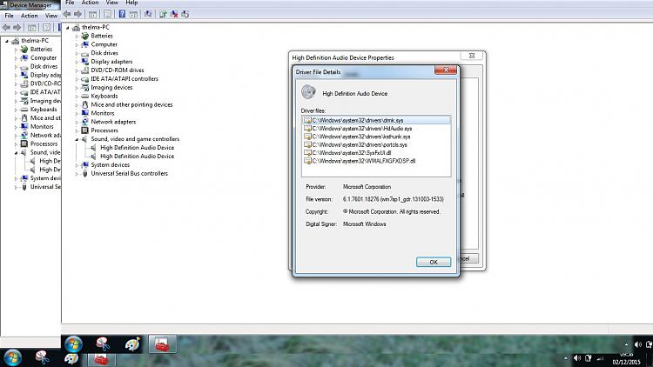Screen dimensions: 653x367
Task: Open File menu in window showing Help menu
Action: coord(70,3)
